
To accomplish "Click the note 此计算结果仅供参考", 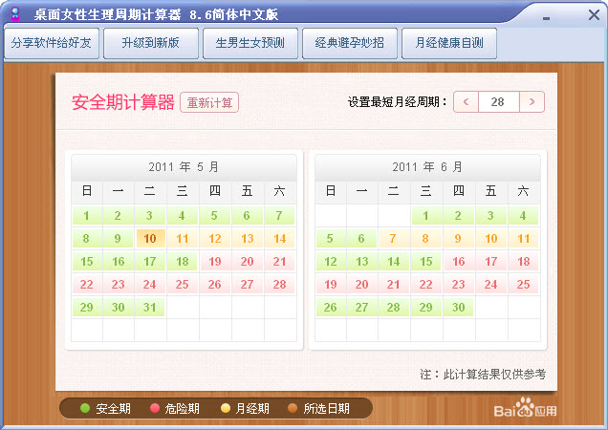I will tap(494, 375).
